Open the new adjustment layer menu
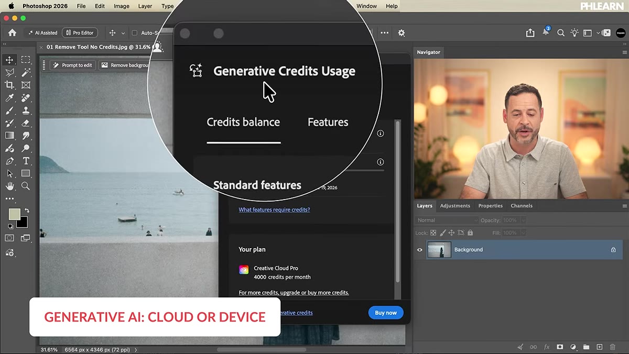Image resolution: width=629 pixels, height=354 pixels. [x=573, y=347]
